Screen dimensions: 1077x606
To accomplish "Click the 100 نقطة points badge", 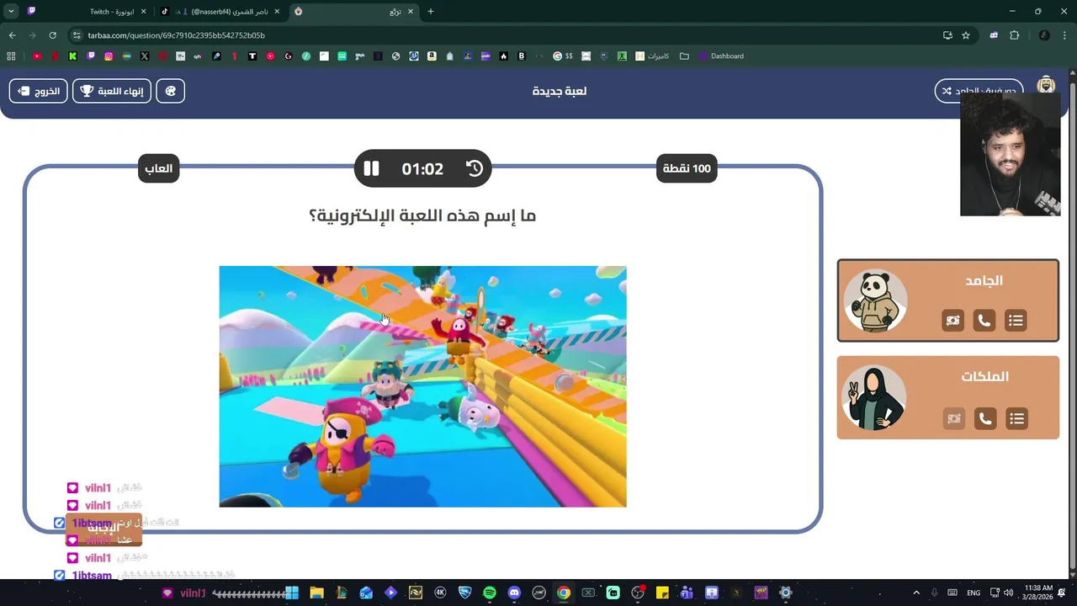I will click(687, 168).
